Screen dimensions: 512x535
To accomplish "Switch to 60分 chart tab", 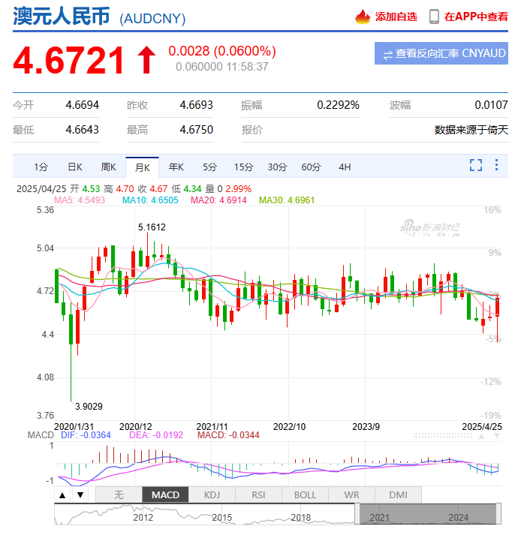I will 311,167.
